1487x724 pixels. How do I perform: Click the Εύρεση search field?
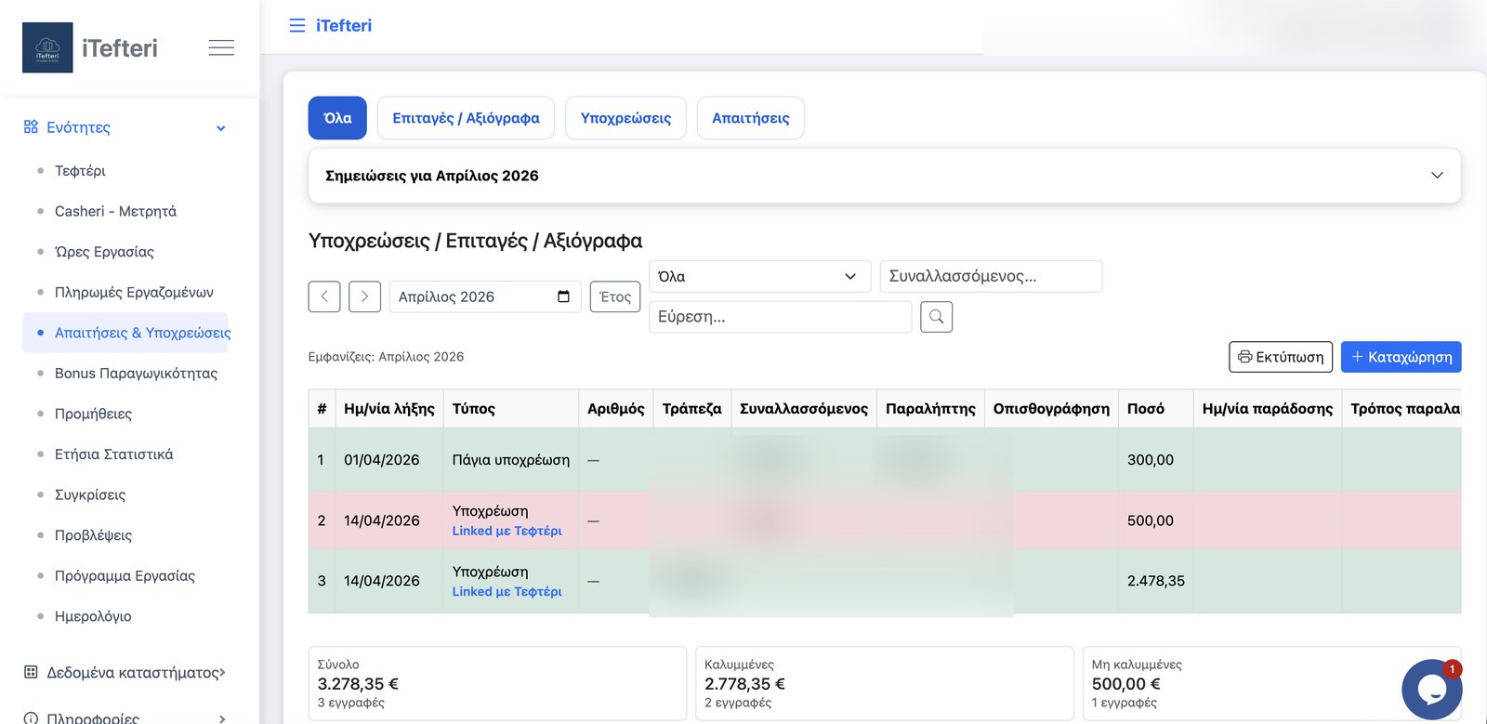point(780,317)
